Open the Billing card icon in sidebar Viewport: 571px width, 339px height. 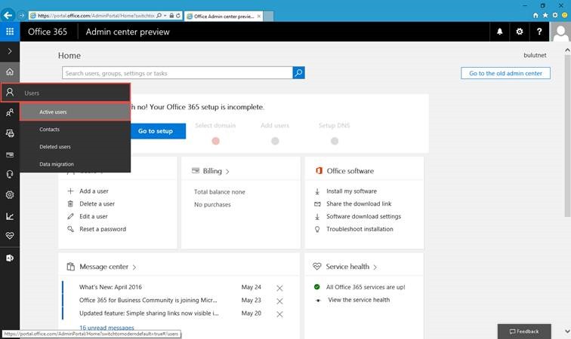pyautogui.click(x=10, y=154)
